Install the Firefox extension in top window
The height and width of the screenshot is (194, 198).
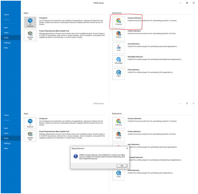click(x=119, y=36)
